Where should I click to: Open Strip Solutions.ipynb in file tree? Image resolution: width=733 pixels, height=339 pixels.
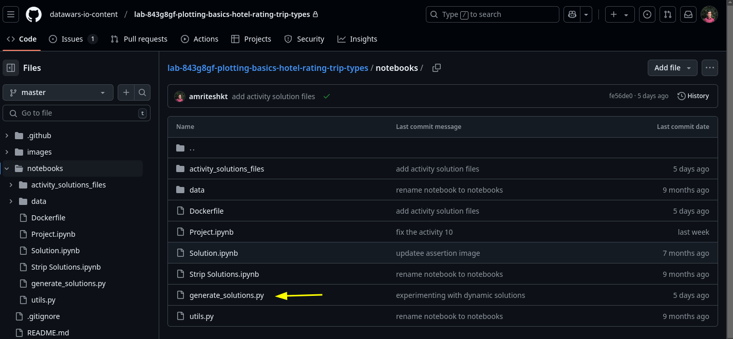point(66,267)
